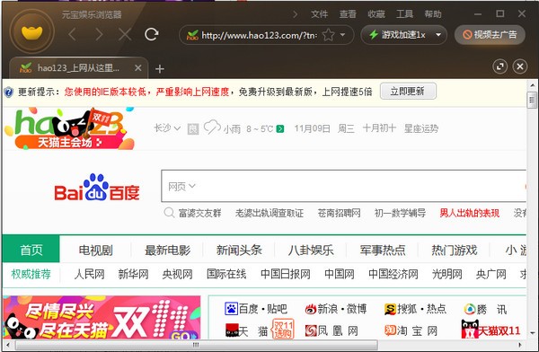Click the 立即更新 button
The width and height of the screenshot is (539, 352).
click(408, 91)
